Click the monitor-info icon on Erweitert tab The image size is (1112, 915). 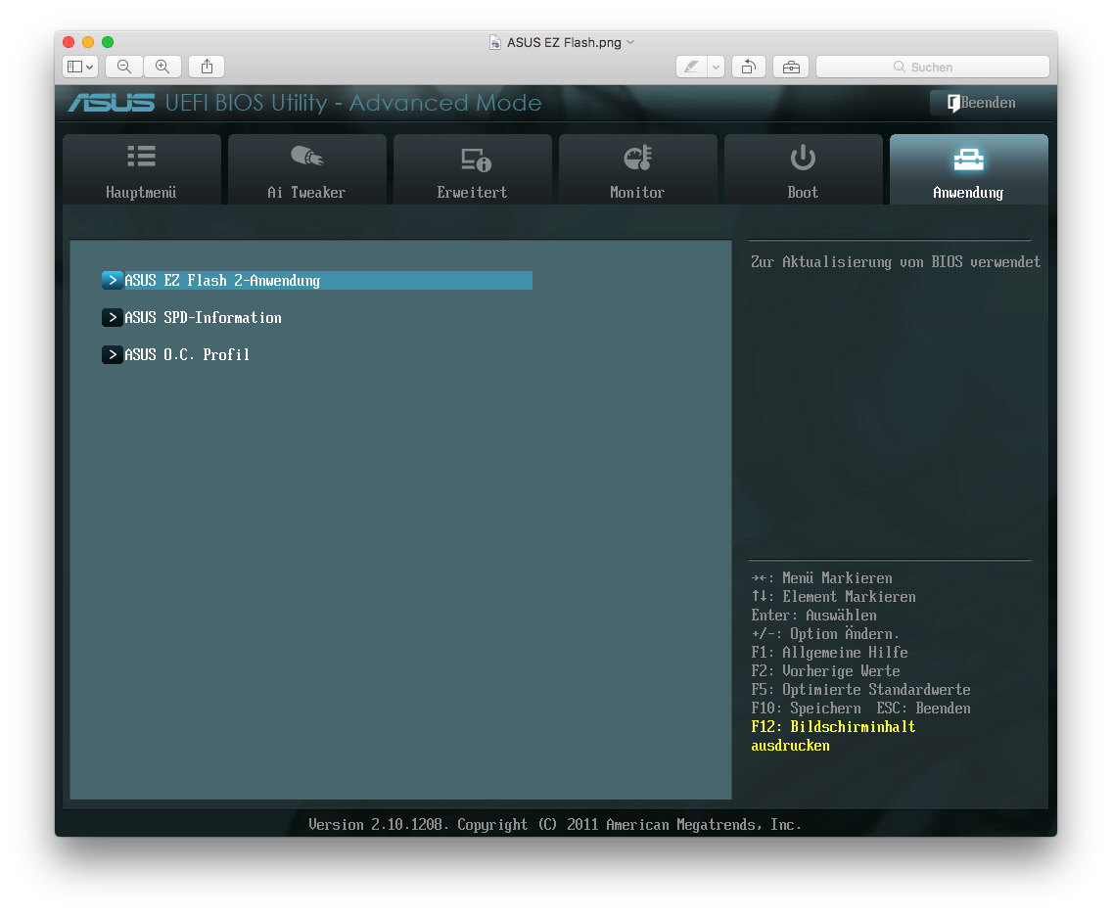476,160
